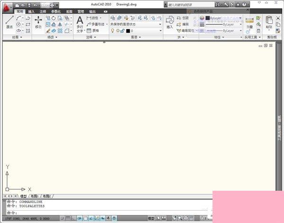The width and height of the screenshot is (284, 223).
Task: Switch to the Insert (插入) ribbon tab
Action: coord(31,11)
